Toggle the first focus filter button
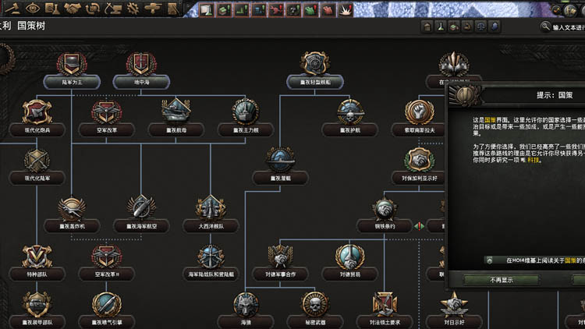Viewport: 585px width, 329px height. [x=427, y=27]
